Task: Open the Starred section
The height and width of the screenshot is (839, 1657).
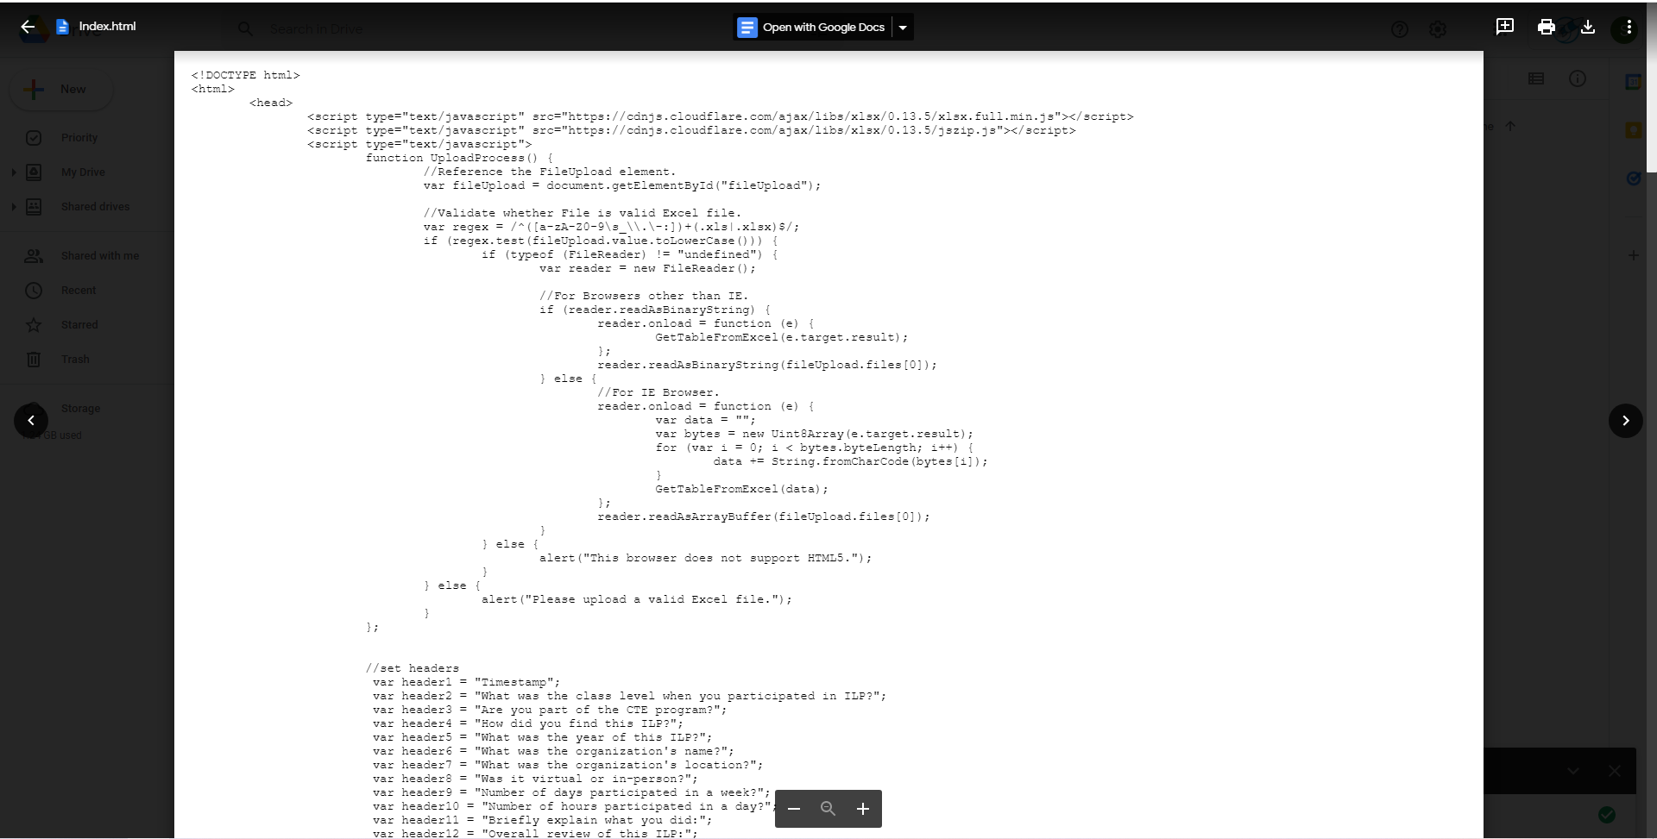Action: [79, 325]
